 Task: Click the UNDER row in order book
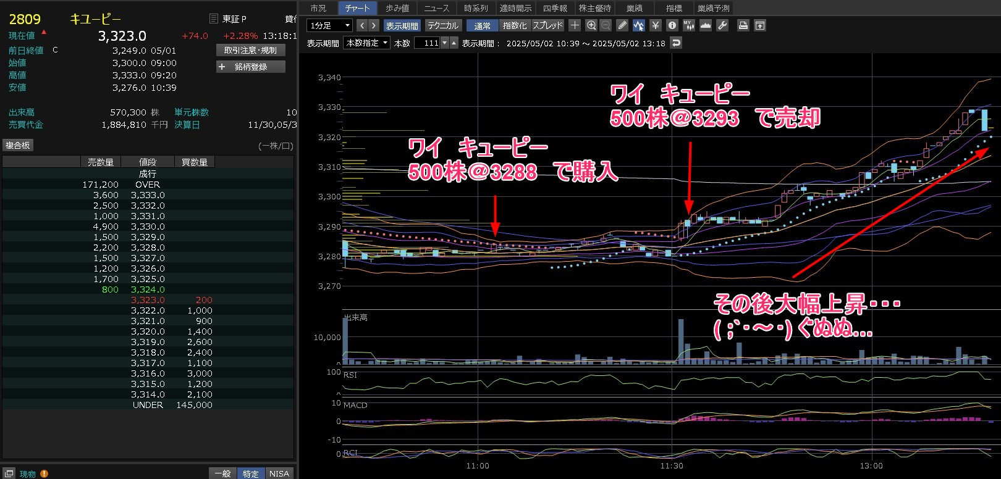148,405
